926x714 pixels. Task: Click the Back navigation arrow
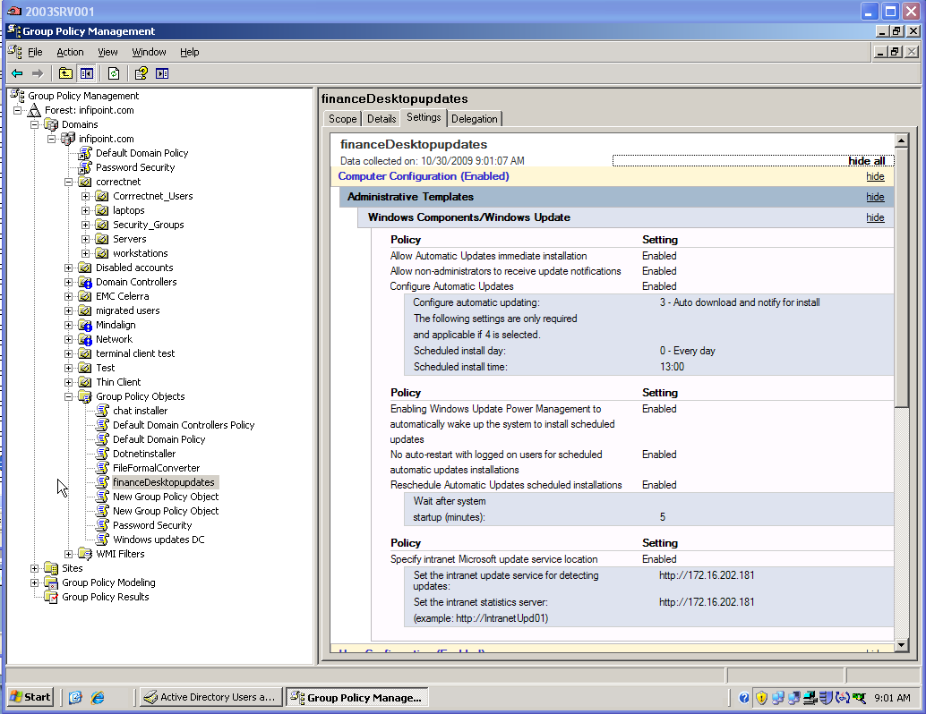coord(16,73)
